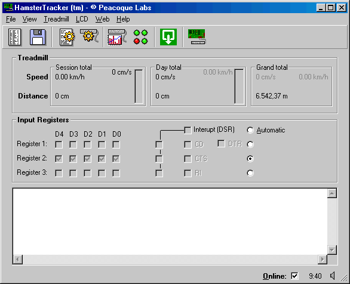Viewport: 350px width, 284px height.
Task: Minimize the HamsterTracker window
Action: [x=321, y=8]
